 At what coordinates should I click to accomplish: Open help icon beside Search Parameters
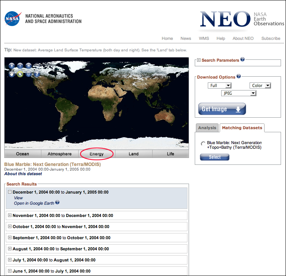pos(243,60)
